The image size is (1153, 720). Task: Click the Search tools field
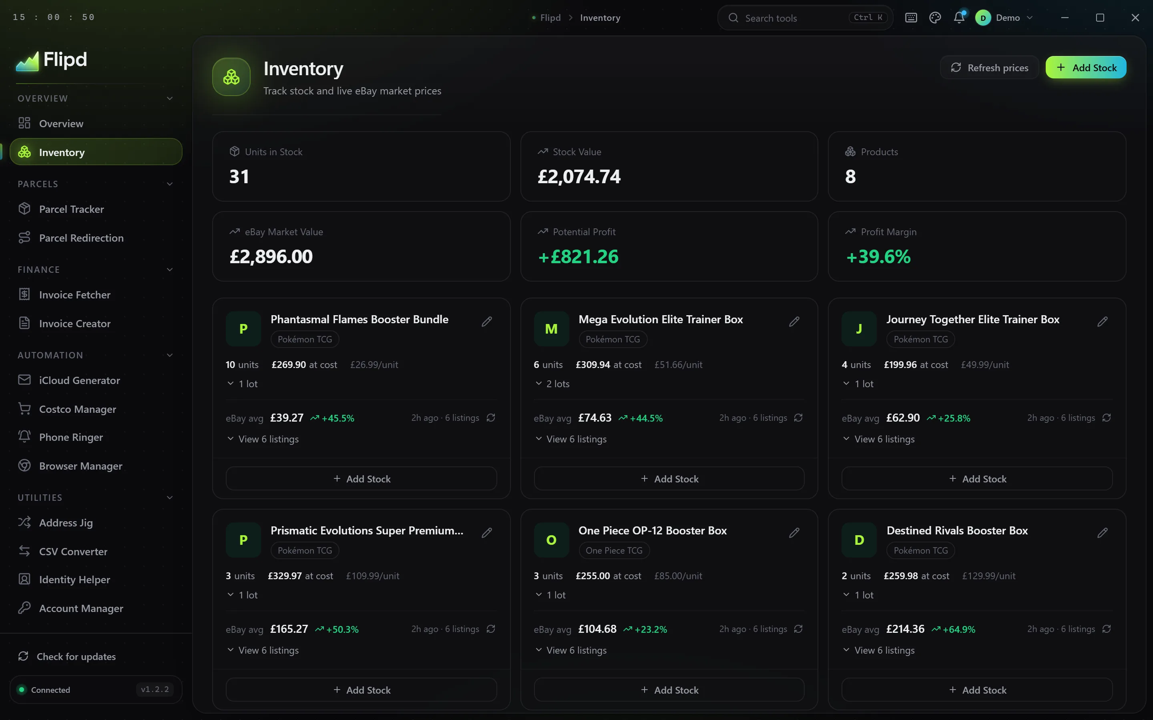(805, 18)
